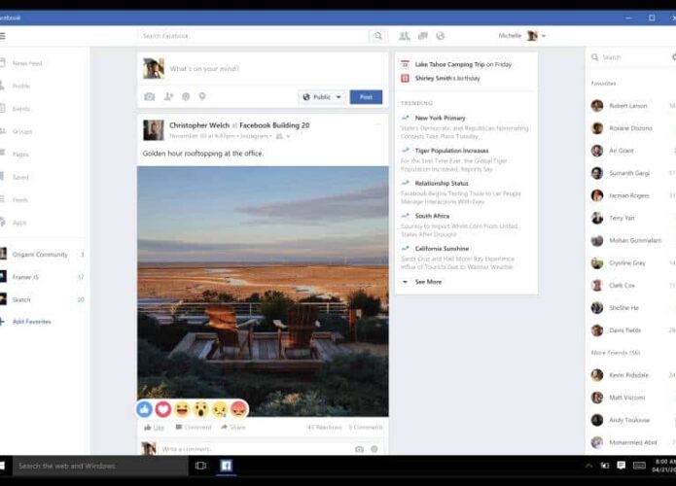Open Public audience dropdown
This screenshot has height=486, width=676.
tap(322, 97)
